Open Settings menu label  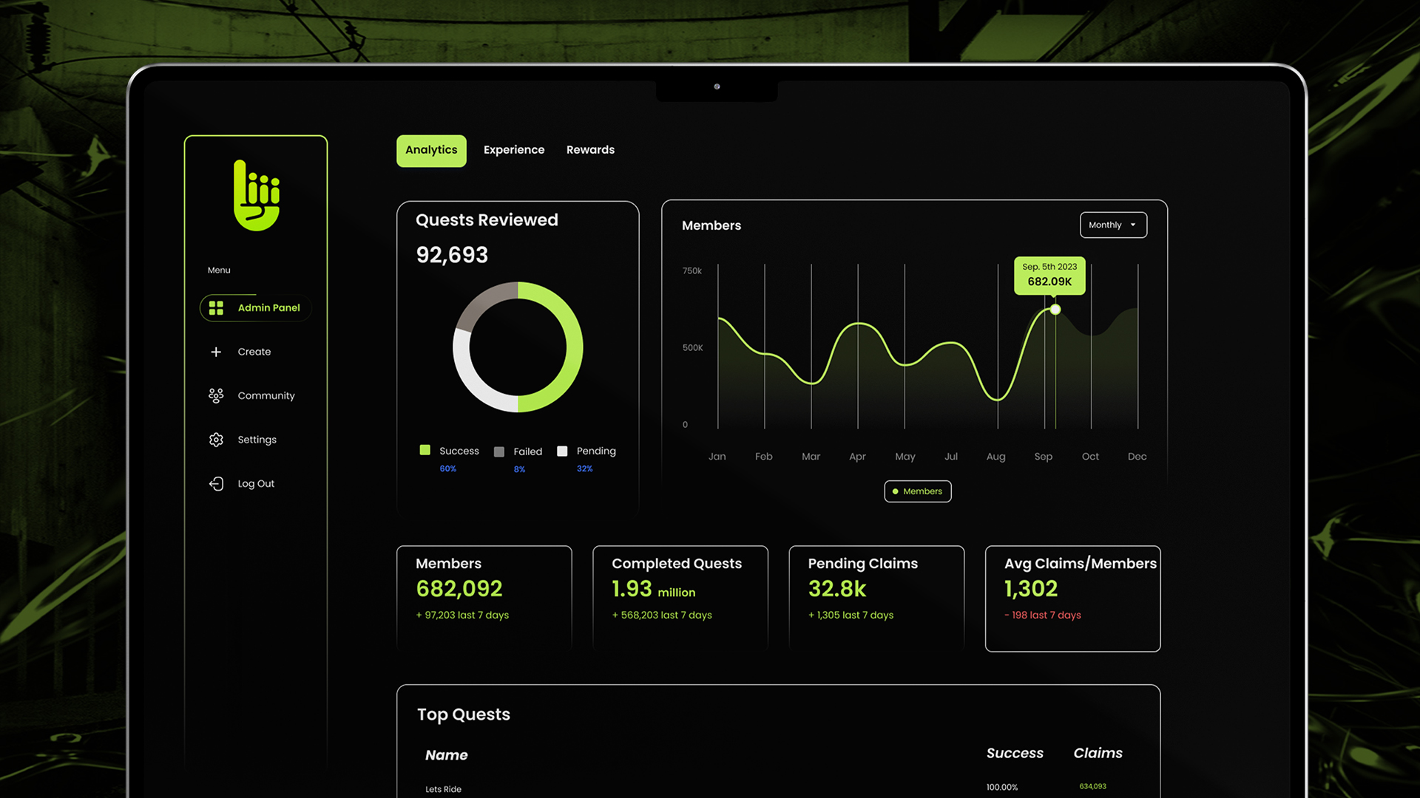click(x=257, y=440)
